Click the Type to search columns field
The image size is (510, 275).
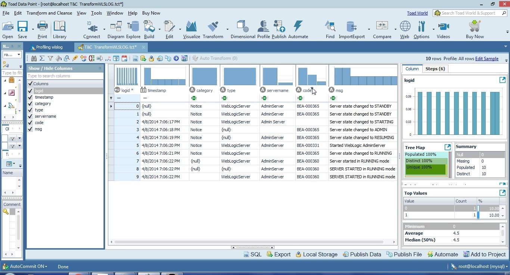(x=65, y=76)
